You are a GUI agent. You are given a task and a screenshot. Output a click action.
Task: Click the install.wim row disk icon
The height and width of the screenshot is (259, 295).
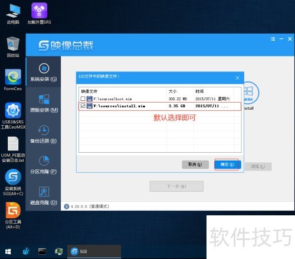pos(90,106)
